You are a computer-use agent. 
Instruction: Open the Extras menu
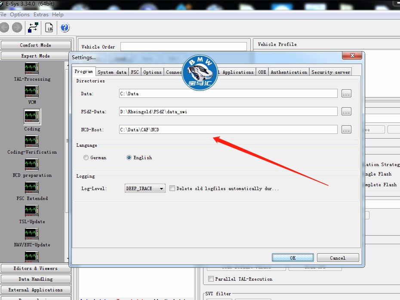pyautogui.click(x=41, y=15)
